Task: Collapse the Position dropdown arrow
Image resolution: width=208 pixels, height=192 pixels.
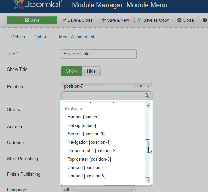Action: [148, 86]
